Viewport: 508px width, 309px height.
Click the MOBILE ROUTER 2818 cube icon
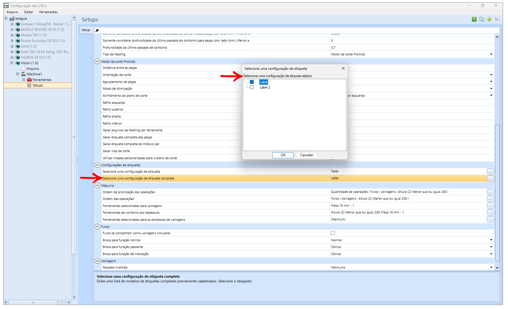[x=18, y=30]
